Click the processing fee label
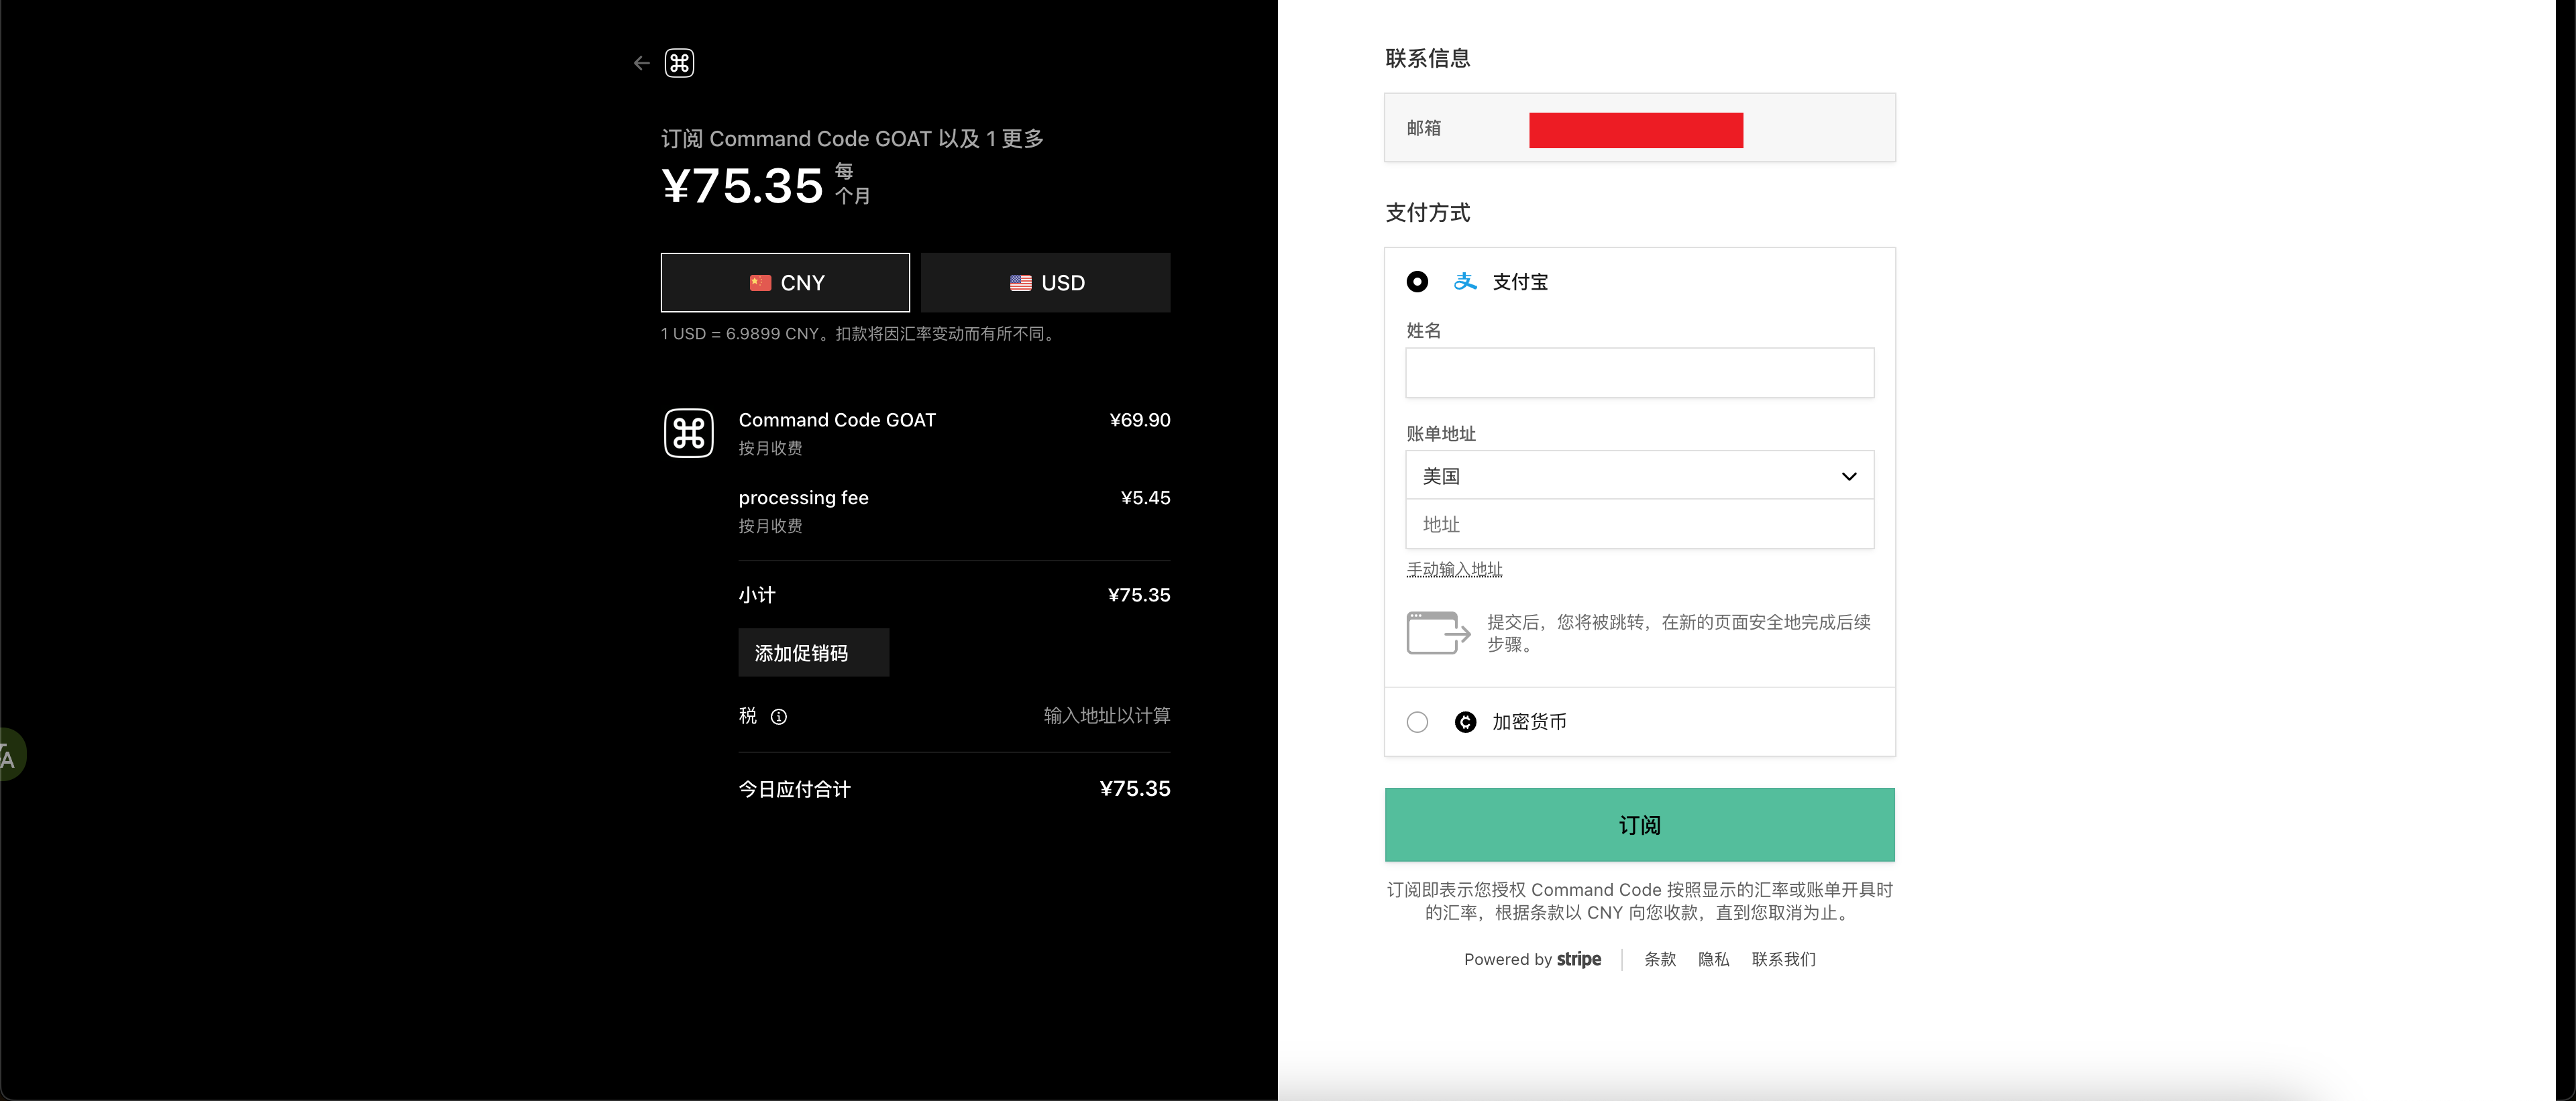This screenshot has width=2576, height=1101. [x=804, y=498]
